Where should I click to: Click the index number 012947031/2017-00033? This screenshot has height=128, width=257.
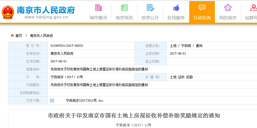tap(67, 46)
